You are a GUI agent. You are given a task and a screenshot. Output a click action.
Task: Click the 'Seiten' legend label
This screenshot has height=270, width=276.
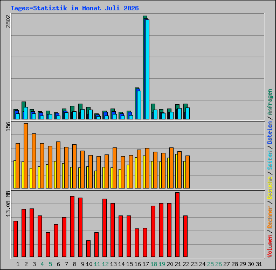pos(270,160)
